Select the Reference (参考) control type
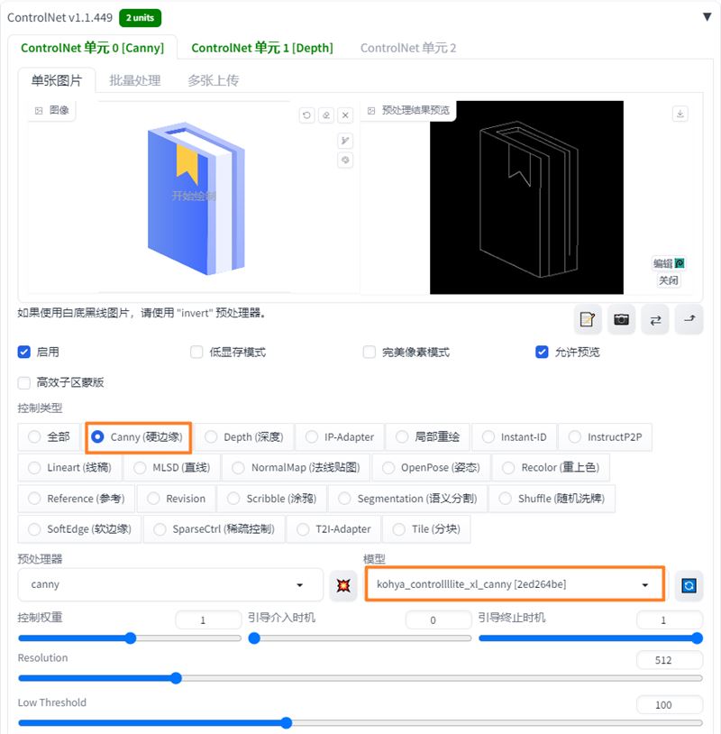721x734 pixels. (77, 499)
